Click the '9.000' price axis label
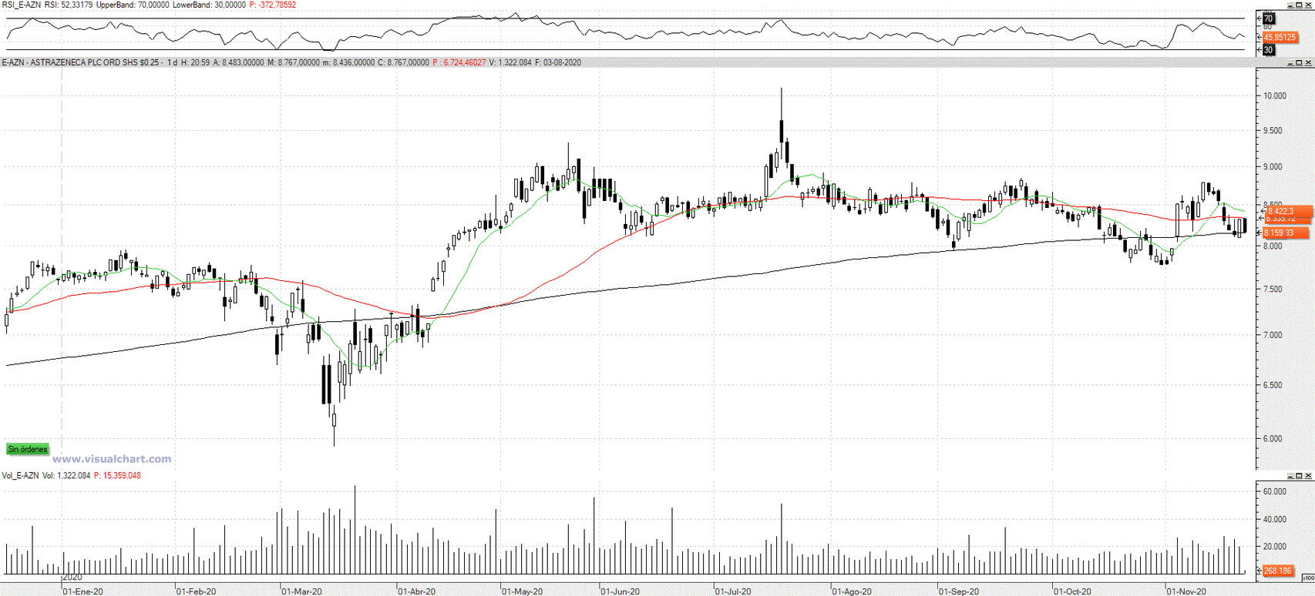This screenshot has height=596, width=1315. tap(1274, 166)
